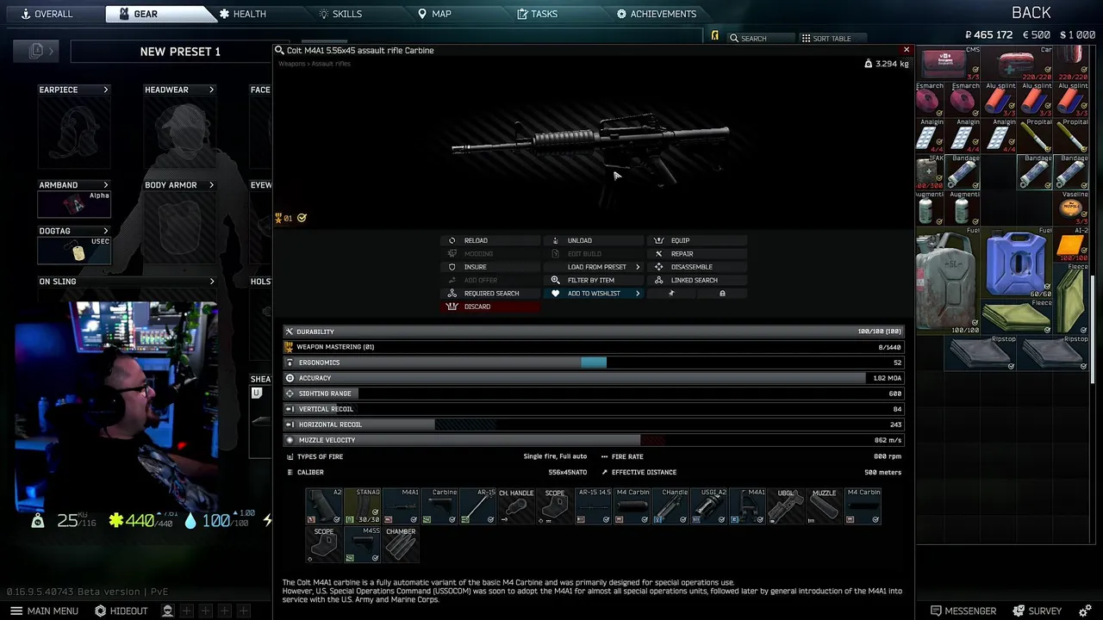Image resolution: width=1103 pixels, height=620 pixels.
Task: Expand the Headwear slot arrow
Action: point(211,90)
